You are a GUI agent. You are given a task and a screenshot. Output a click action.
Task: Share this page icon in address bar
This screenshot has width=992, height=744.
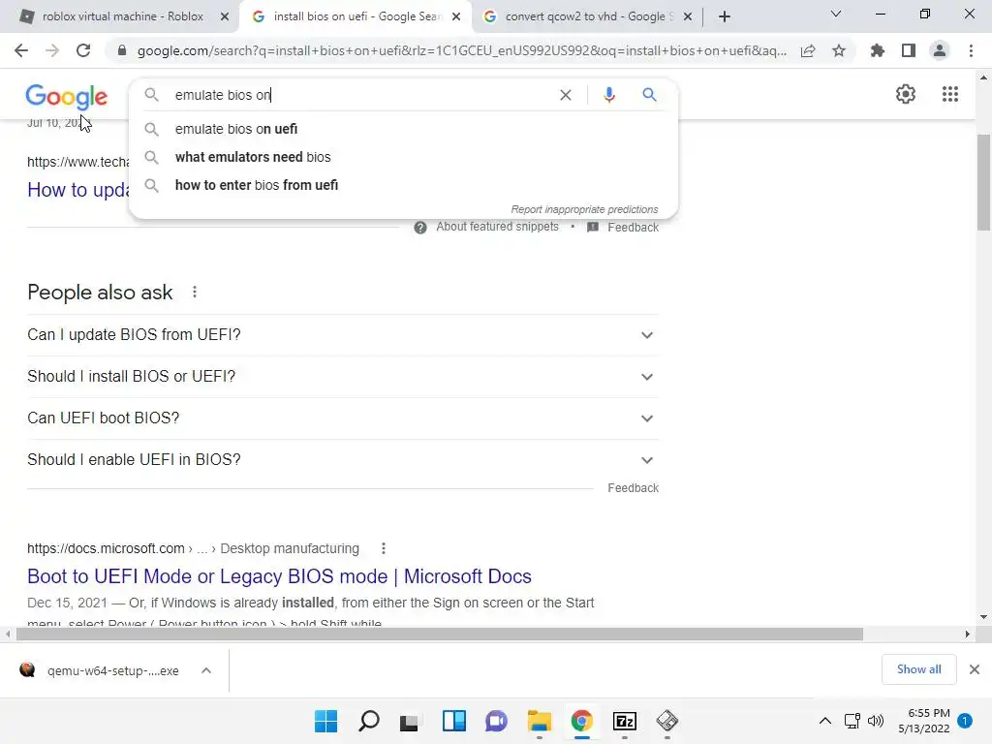(x=808, y=50)
